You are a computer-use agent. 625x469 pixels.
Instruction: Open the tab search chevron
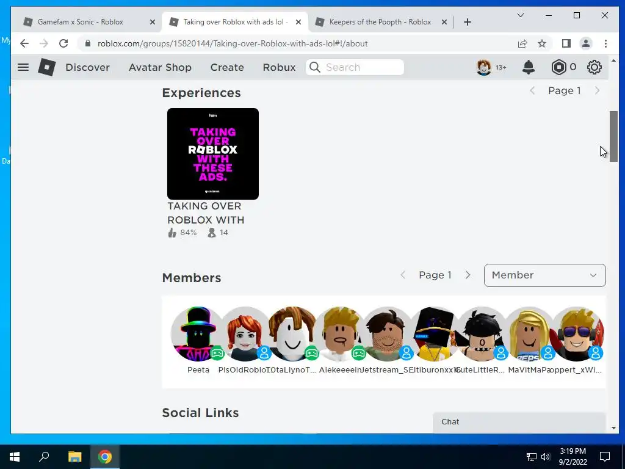tap(521, 15)
